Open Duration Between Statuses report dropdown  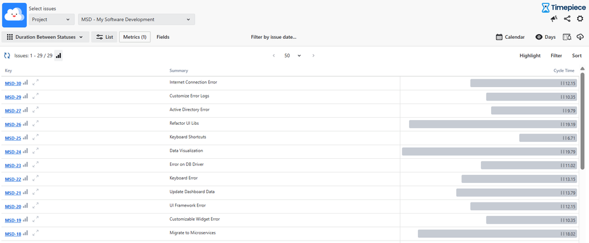pos(45,36)
